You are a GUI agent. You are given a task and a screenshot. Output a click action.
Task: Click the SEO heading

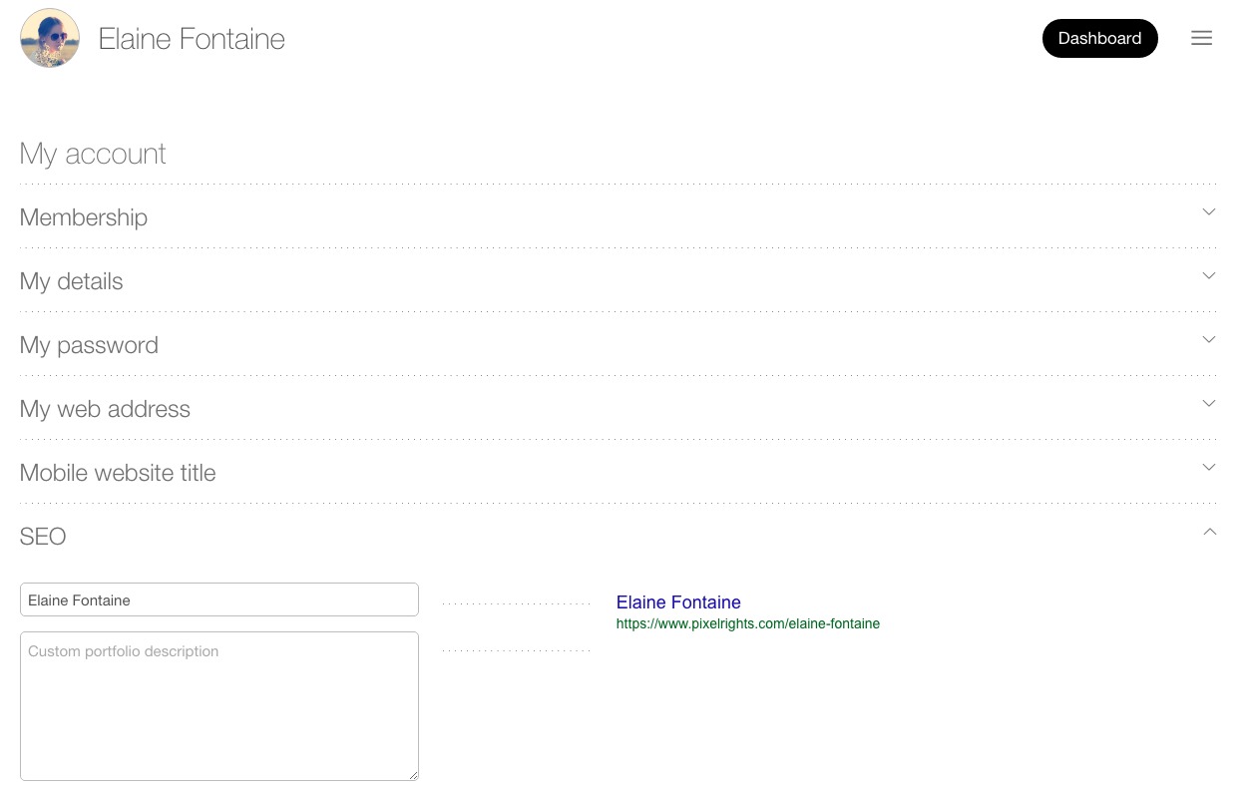coord(43,537)
